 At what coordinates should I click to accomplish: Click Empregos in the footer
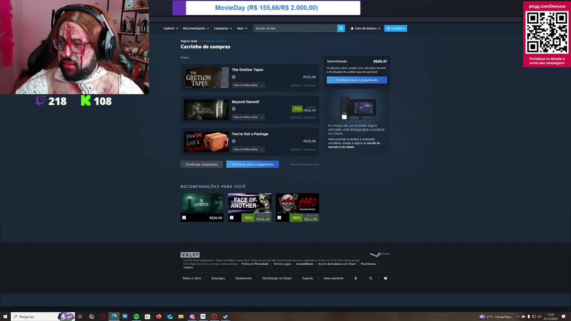[x=218, y=278]
